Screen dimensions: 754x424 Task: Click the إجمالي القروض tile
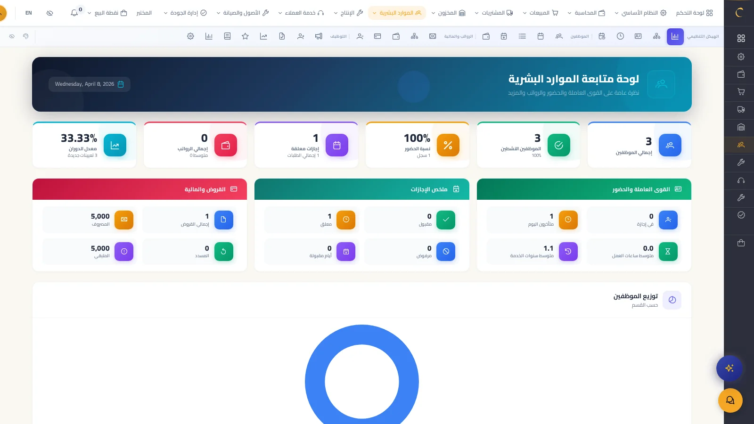tap(189, 220)
